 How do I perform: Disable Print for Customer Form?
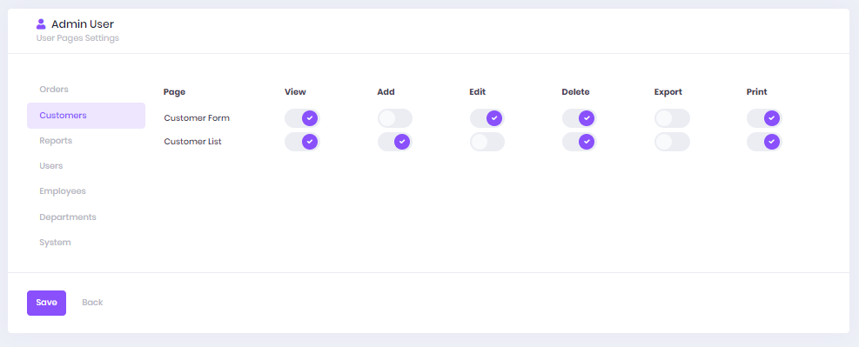(x=764, y=118)
